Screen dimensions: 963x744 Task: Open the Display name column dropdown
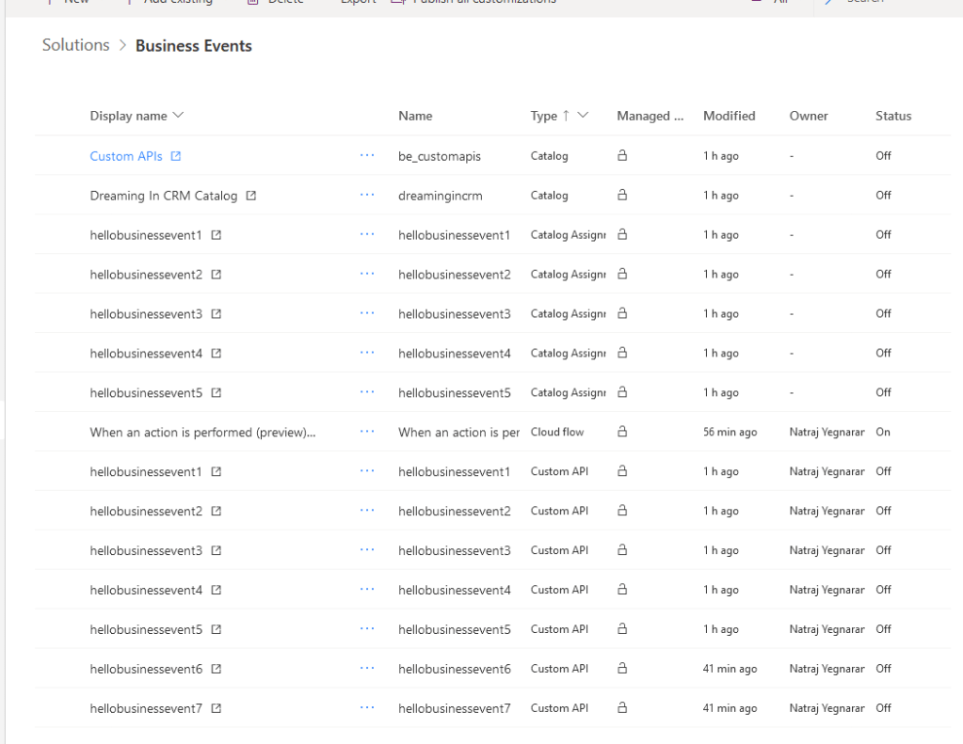(x=180, y=116)
